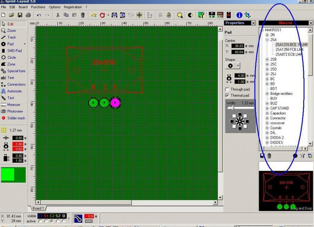Open the Edit menu
The width and height of the screenshot is (314, 227).
pyautogui.click(x=12, y=7)
